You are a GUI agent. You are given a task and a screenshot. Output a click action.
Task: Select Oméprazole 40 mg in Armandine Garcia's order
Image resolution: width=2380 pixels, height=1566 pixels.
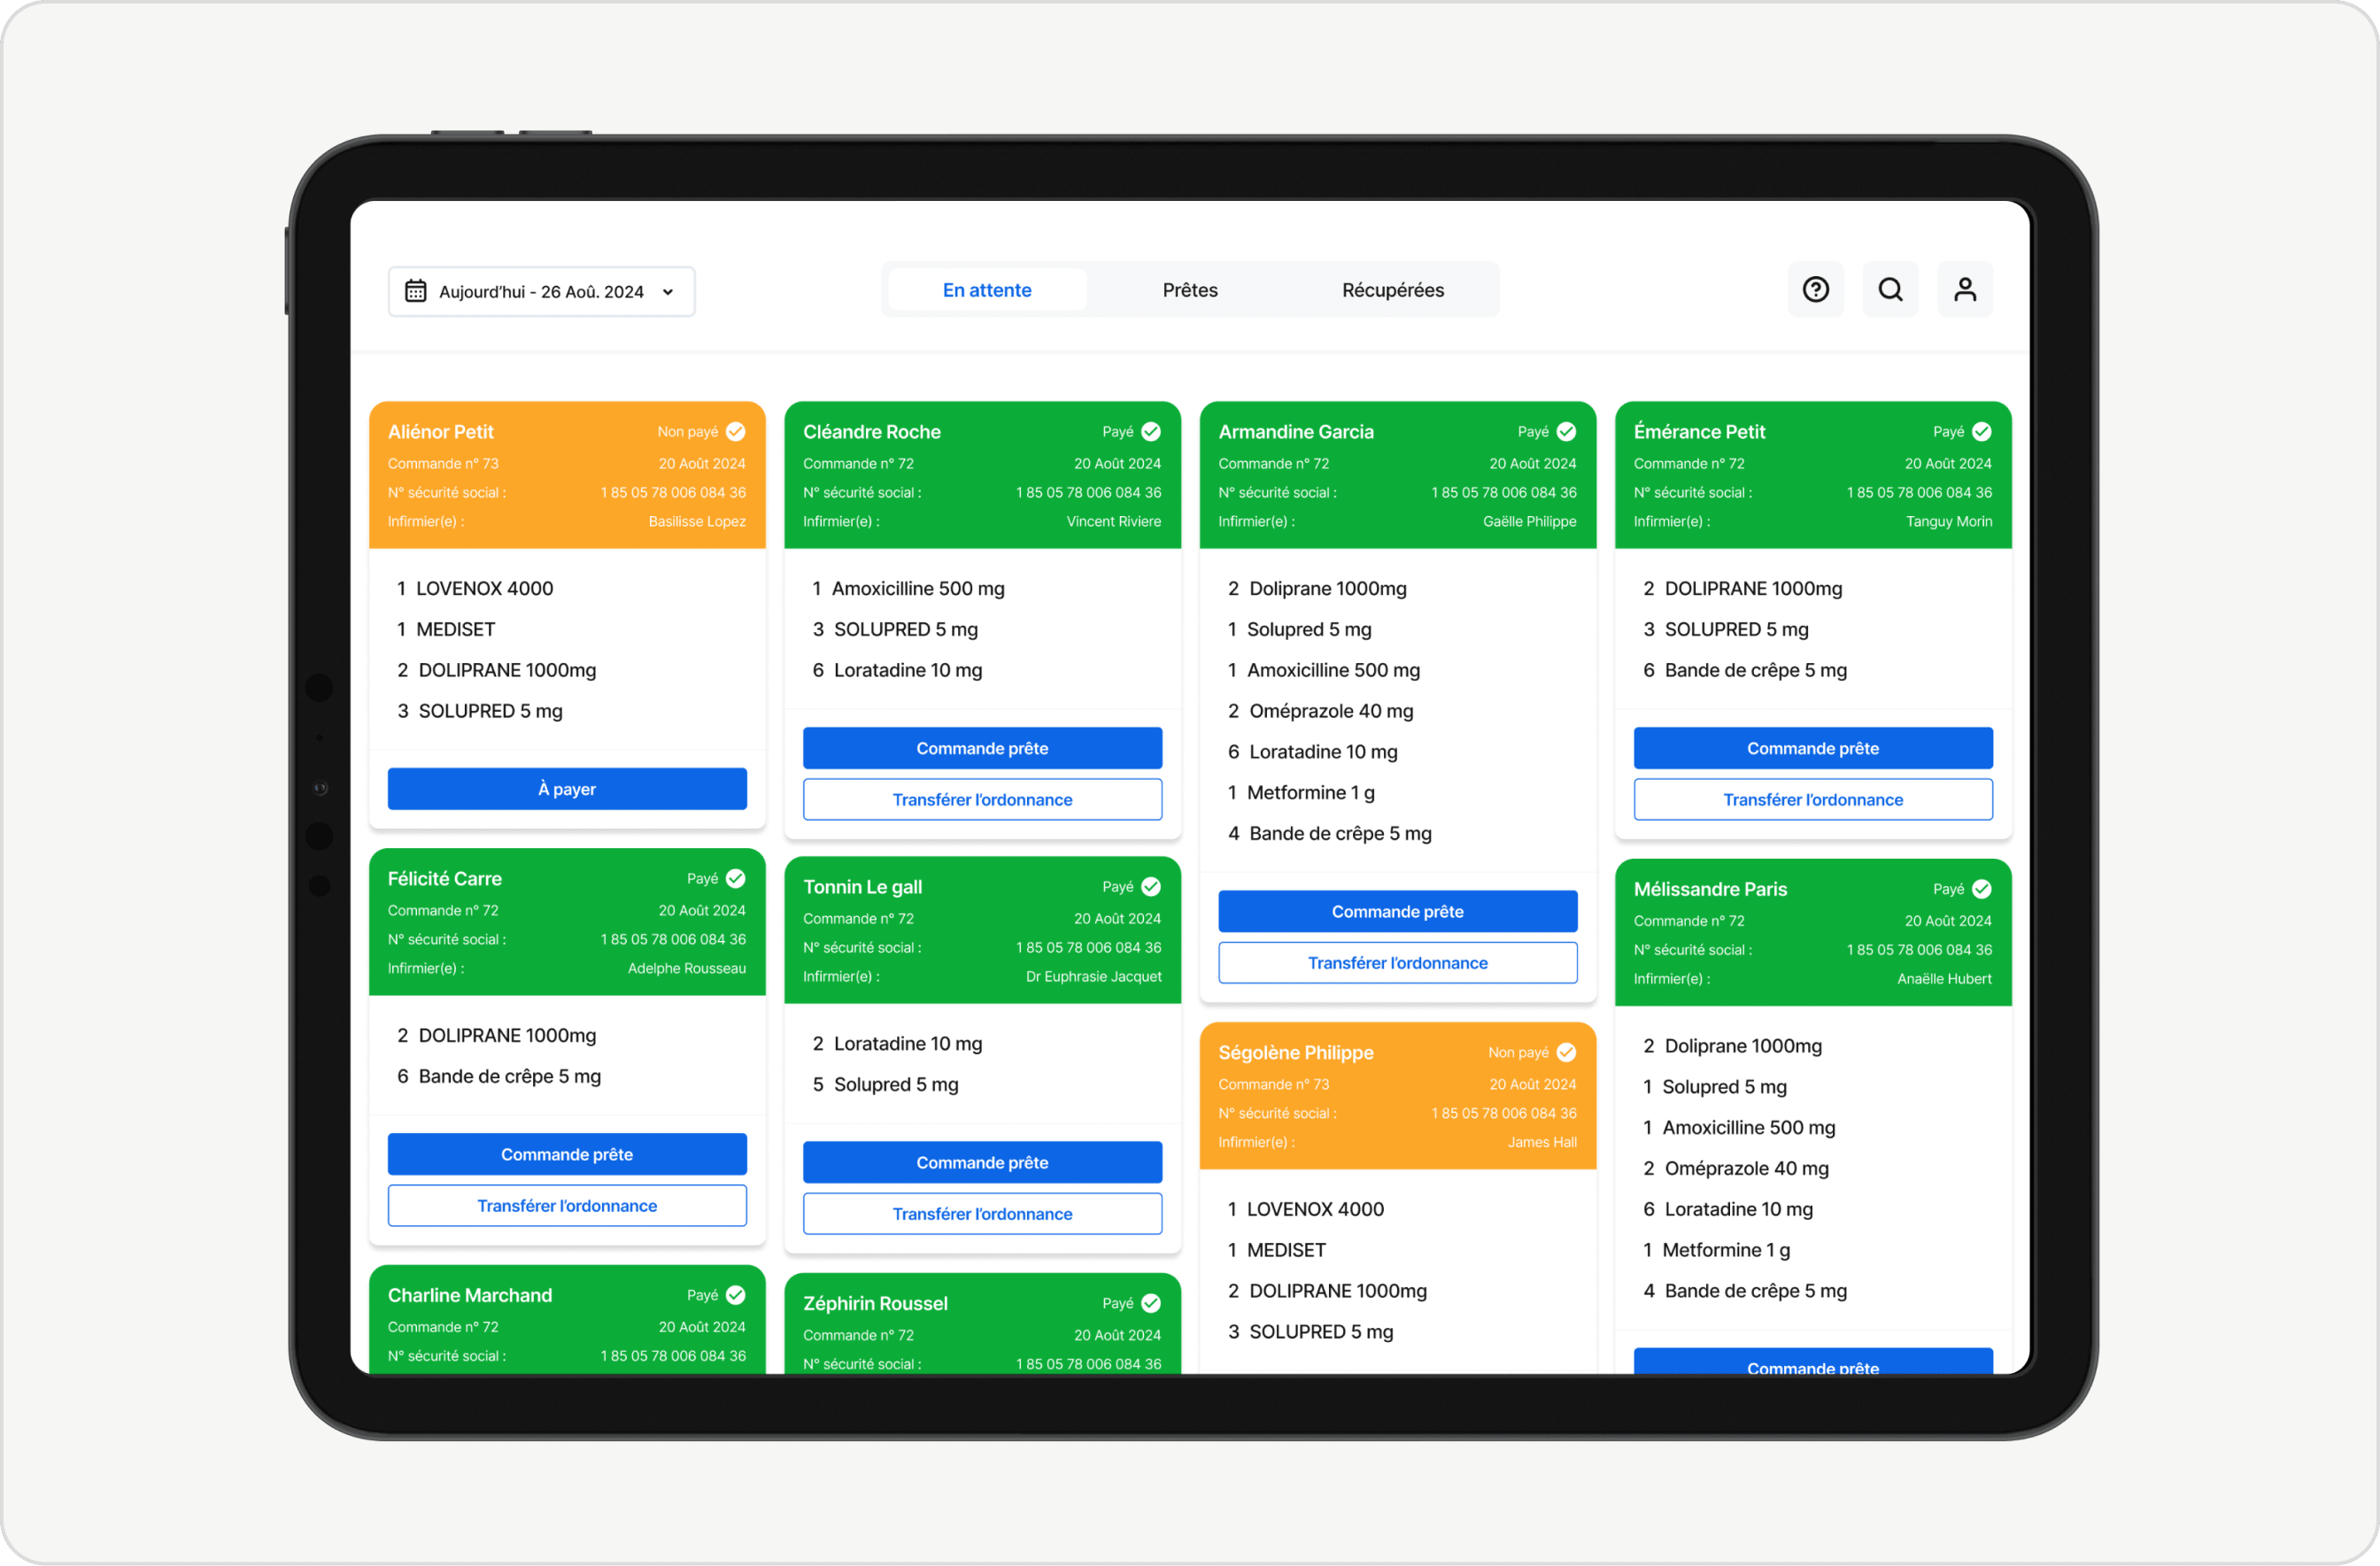coord(1331,711)
